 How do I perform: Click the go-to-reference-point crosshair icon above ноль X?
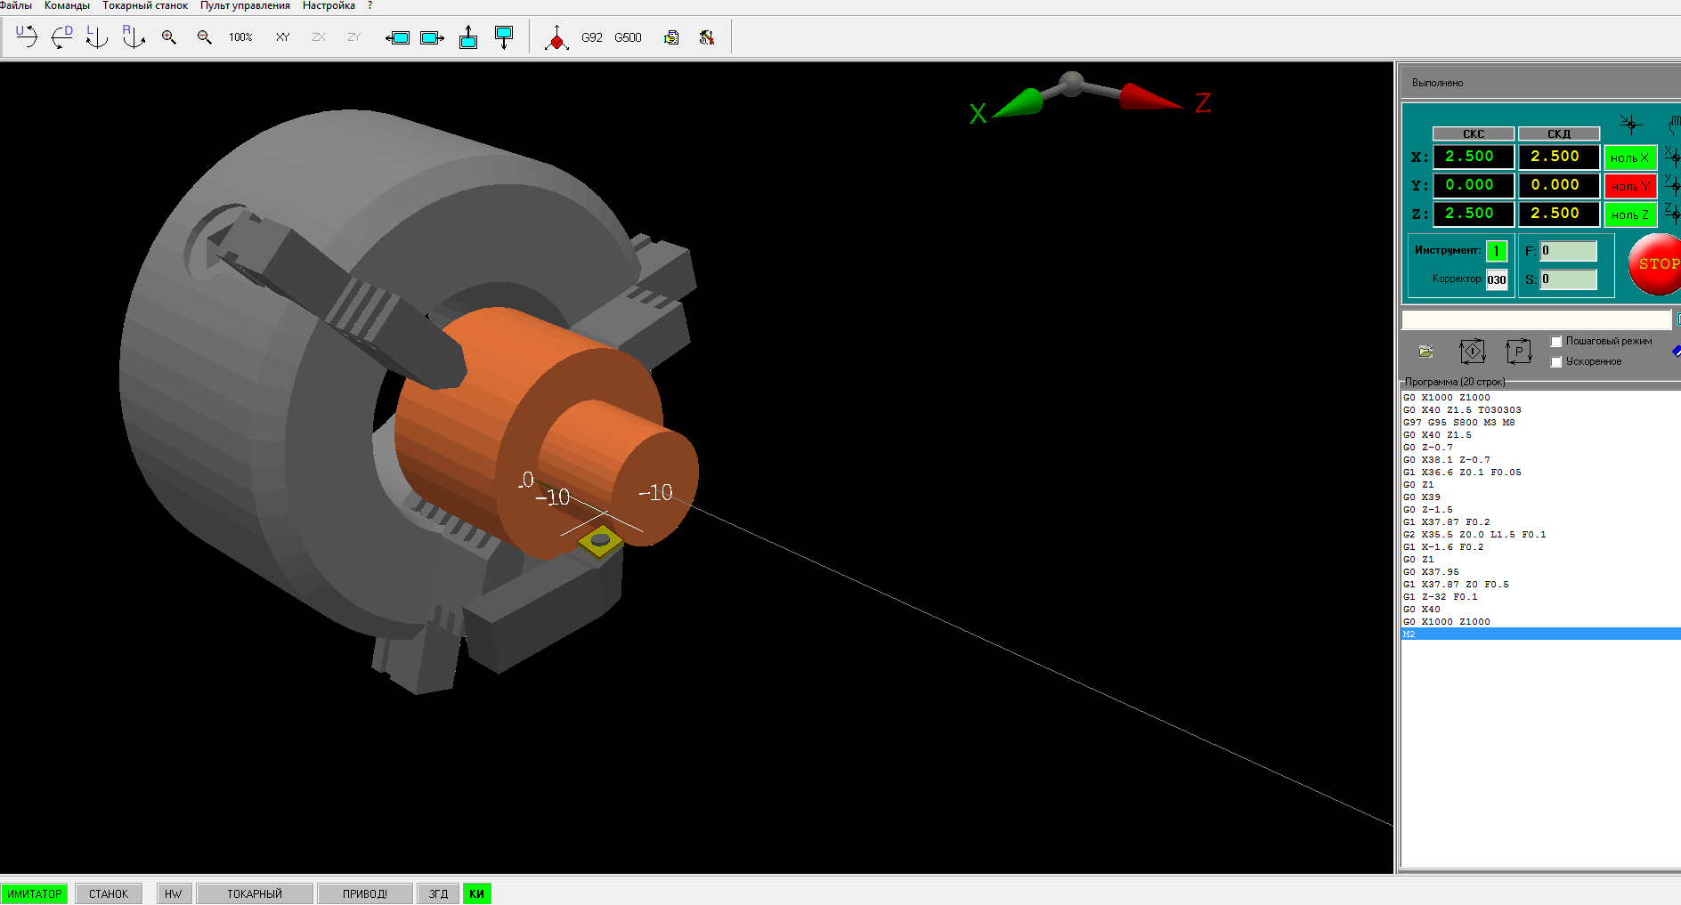pyautogui.click(x=1630, y=124)
